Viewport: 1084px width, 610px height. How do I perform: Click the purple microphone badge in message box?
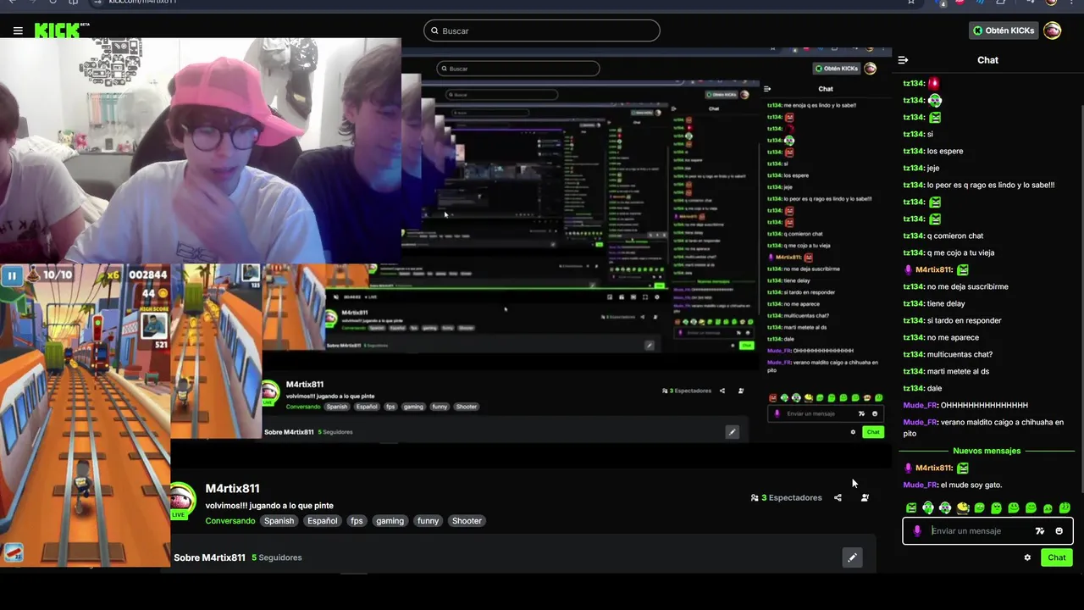917,531
